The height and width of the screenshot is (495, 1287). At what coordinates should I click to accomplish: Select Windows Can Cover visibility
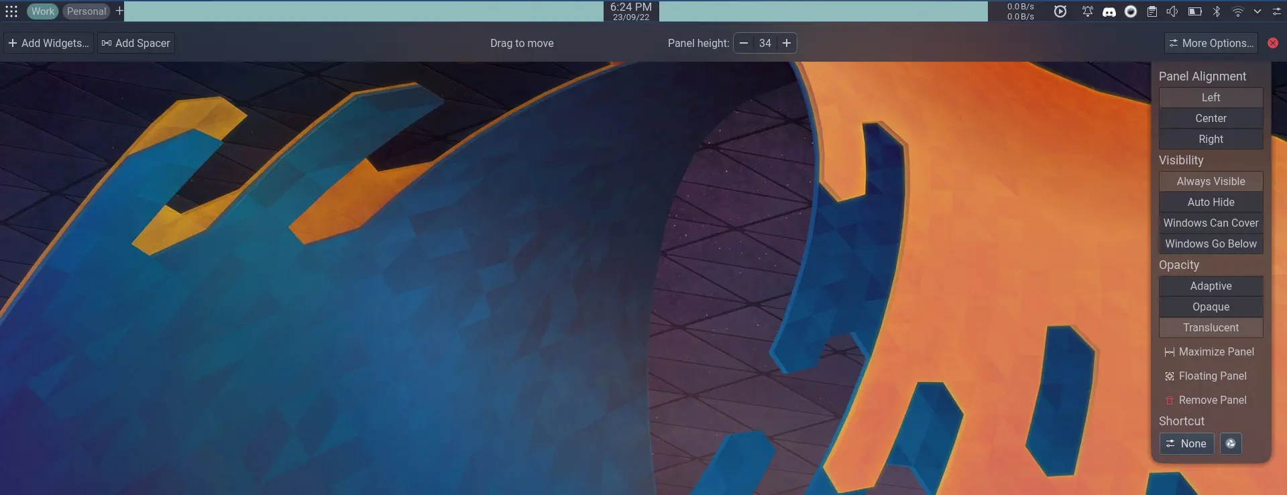[1211, 223]
